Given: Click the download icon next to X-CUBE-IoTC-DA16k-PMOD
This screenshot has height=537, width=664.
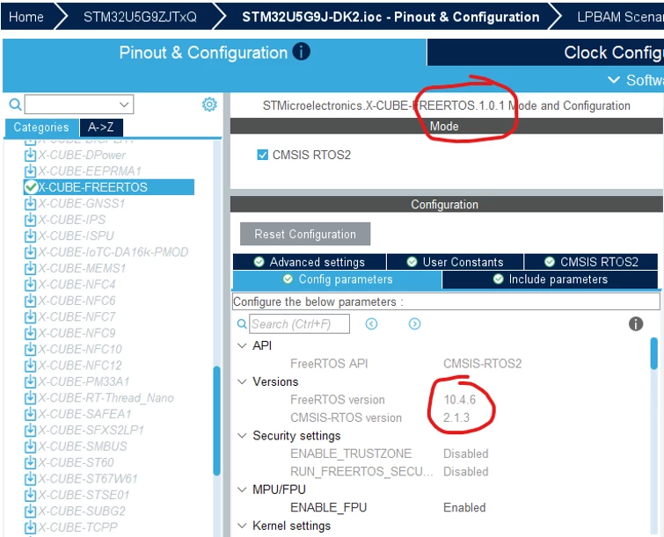Looking at the screenshot, I should [30, 252].
